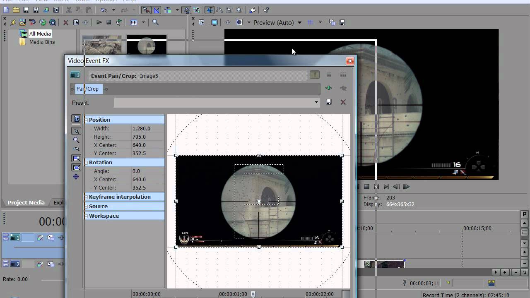Image resolution: width=530 pixels, height=298 pixels.
Task: Click the Get Media from Web icon
Action: coord(53,22)
